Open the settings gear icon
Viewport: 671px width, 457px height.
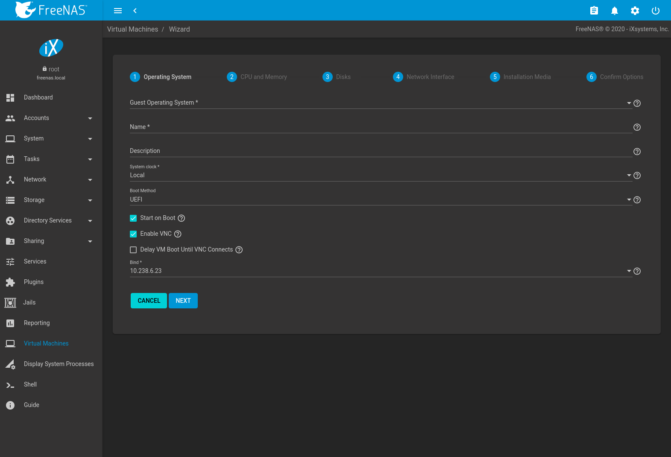pos(635,11)
